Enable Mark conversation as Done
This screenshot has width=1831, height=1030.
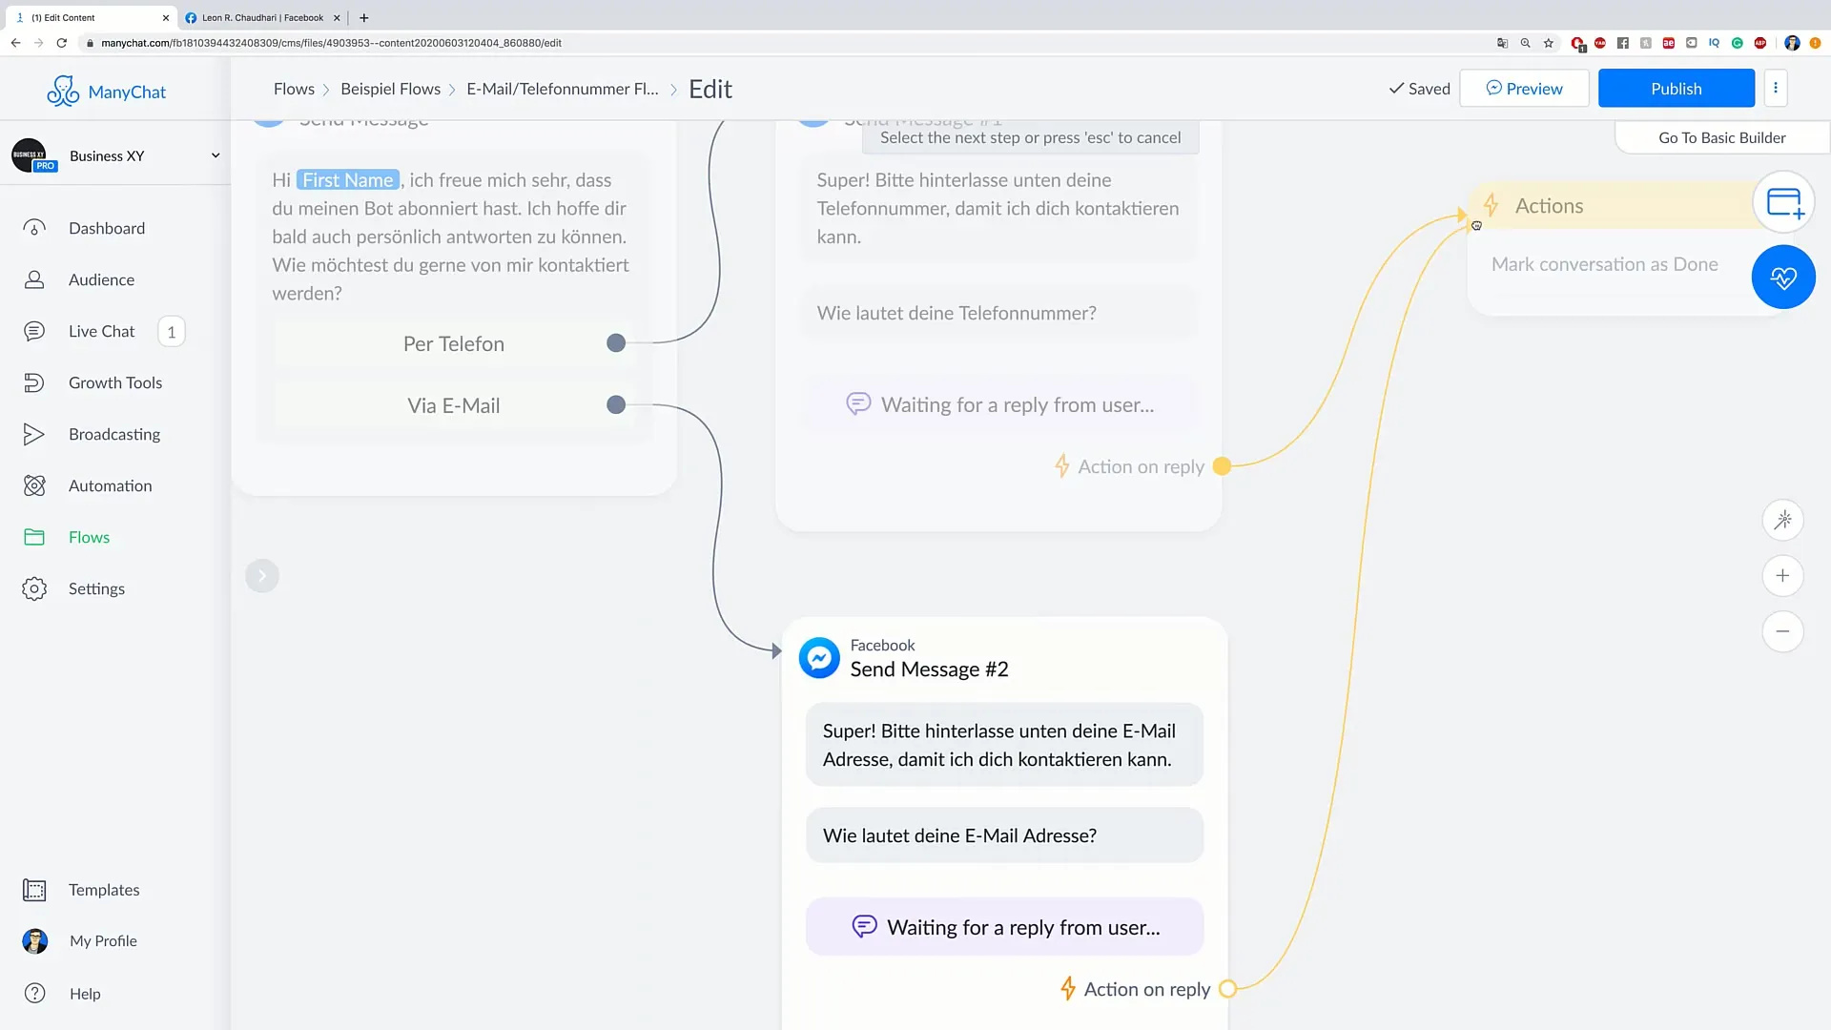(x=1605, y=264)
